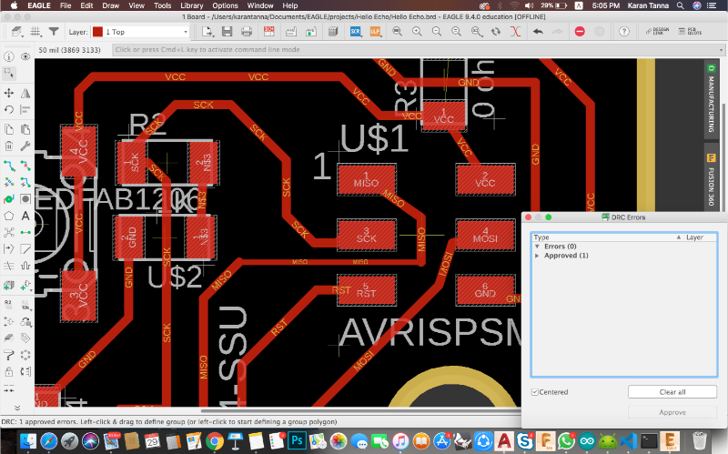
Task: Open the Manufacturing side tab
Action: [x=711, y=98]
